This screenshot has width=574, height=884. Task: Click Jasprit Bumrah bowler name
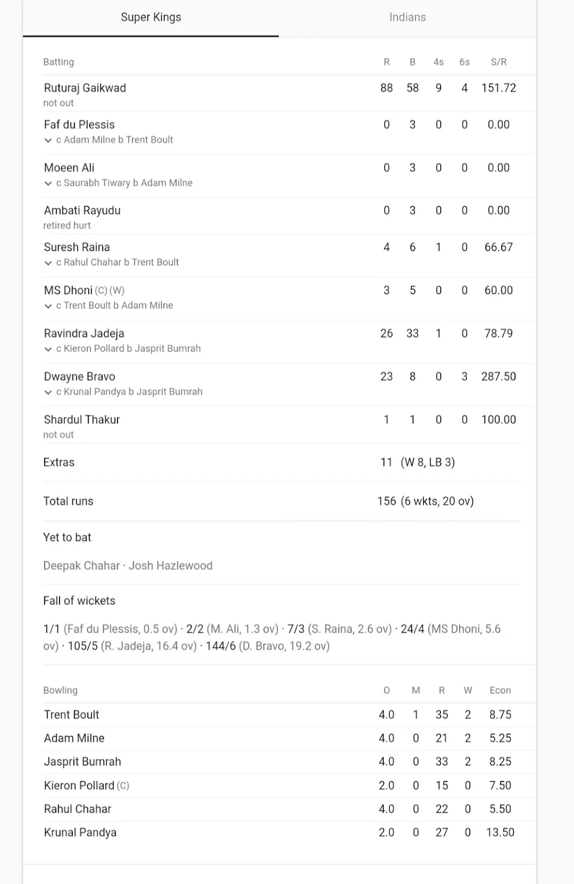[82, 761]
